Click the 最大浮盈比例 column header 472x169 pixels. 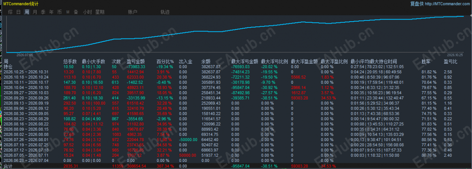pyautogui.click(x=334, y=61)
